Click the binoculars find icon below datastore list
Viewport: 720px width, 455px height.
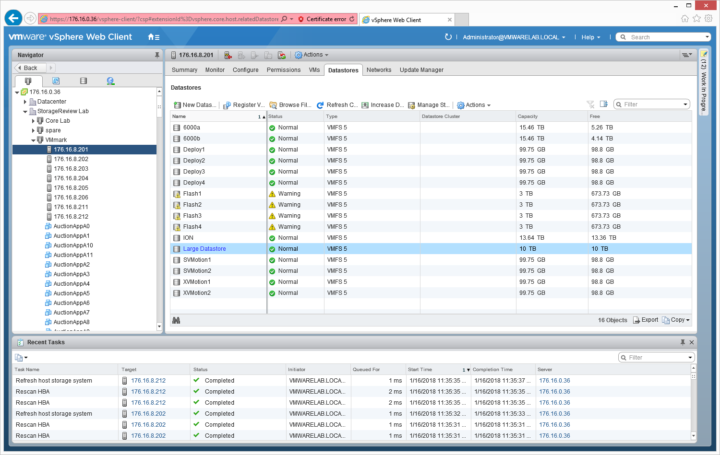pos(176,320)
